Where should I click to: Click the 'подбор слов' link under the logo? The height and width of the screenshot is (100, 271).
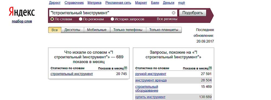coord(22,22)
